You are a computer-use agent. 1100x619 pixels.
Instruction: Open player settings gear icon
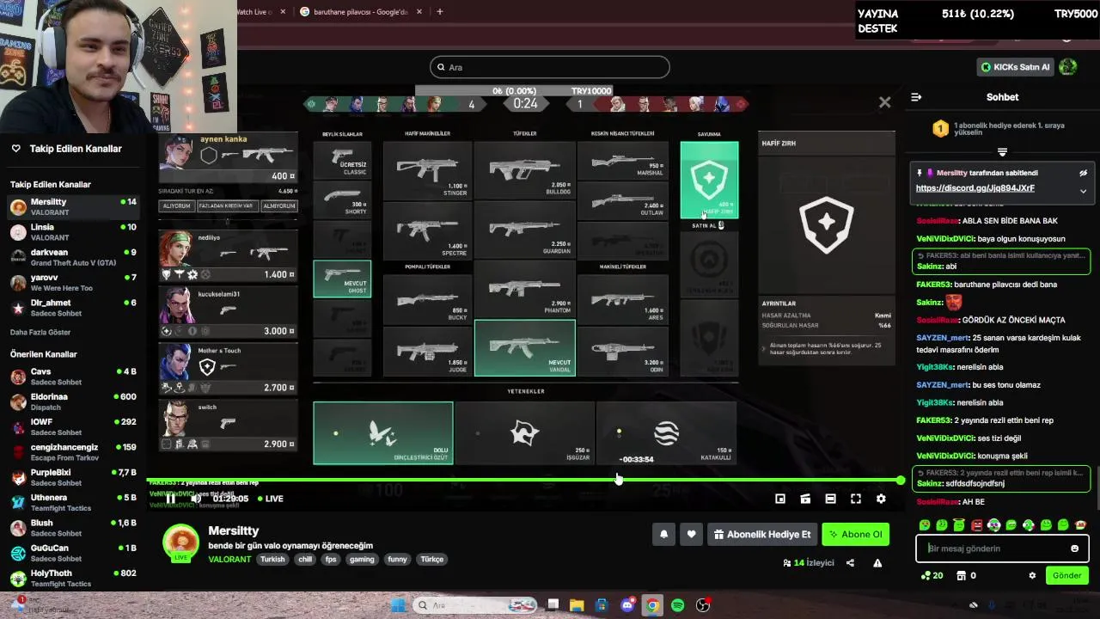881,499
